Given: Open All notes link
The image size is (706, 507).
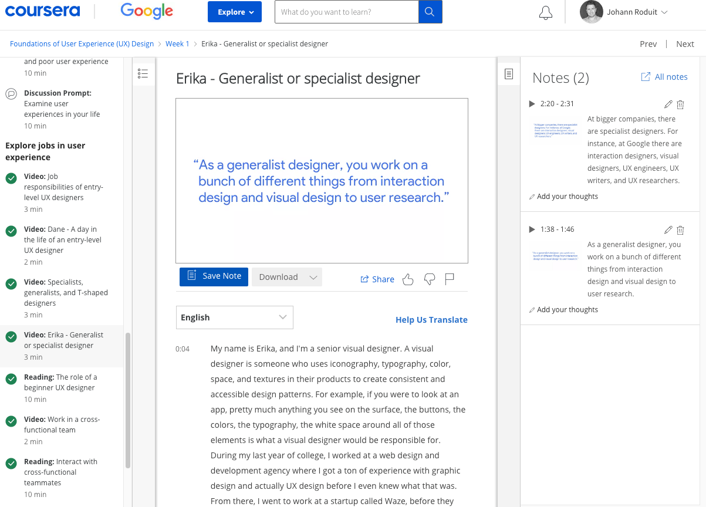Looking at the screenshot, I should [x=671, y=77].
